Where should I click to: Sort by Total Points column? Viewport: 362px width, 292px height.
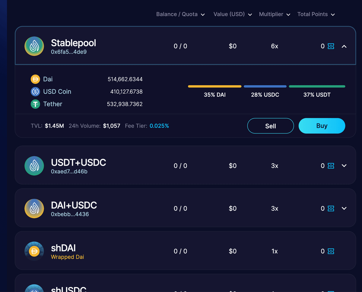316,14
